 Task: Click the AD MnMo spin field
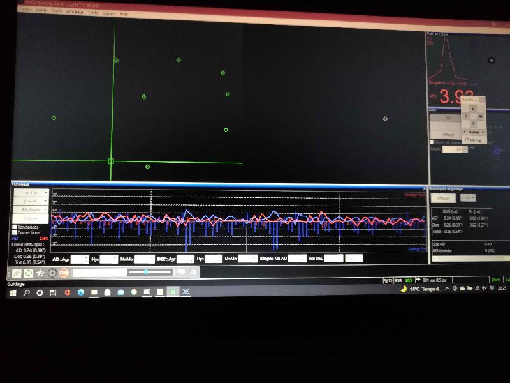coord(144,259)
